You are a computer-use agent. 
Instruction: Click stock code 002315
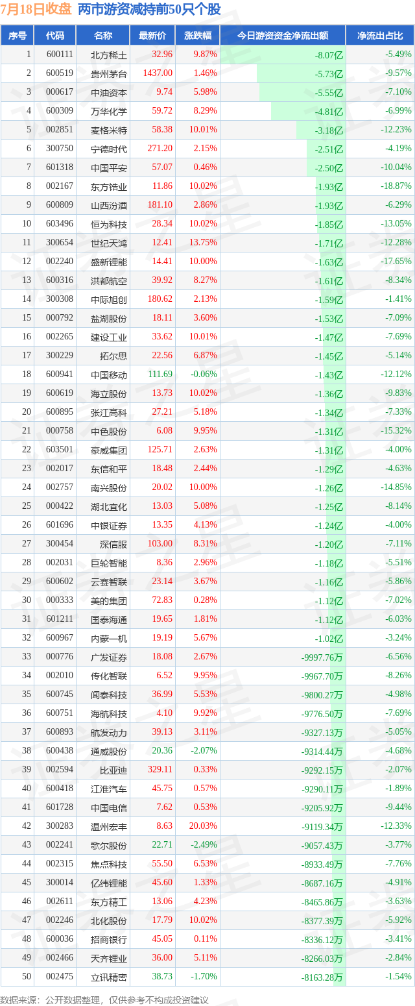(60, 864)
